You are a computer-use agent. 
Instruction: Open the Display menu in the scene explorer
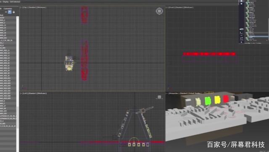pos(5,2)
